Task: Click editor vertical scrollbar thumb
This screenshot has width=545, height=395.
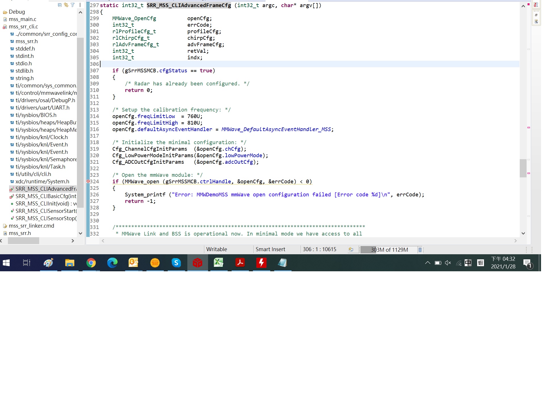Action: tap(523, 168)
